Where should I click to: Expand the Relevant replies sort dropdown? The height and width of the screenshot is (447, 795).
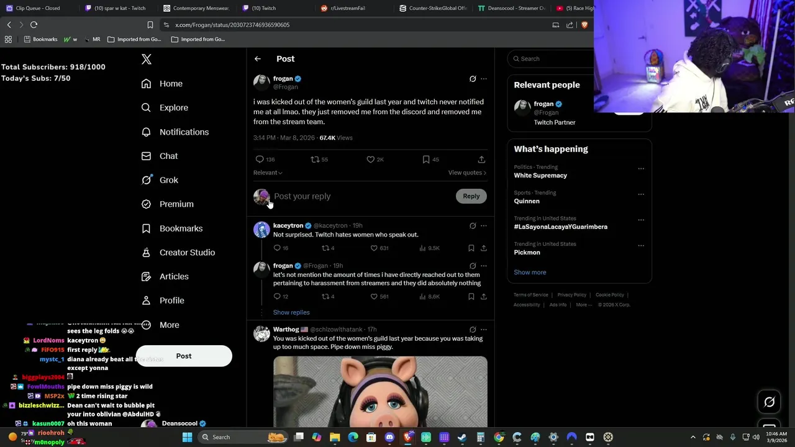[x=268, y=173]
